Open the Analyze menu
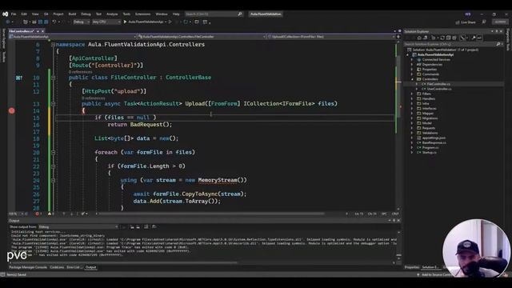The height and width of the screenshot is (288, 512). point(112,14)
